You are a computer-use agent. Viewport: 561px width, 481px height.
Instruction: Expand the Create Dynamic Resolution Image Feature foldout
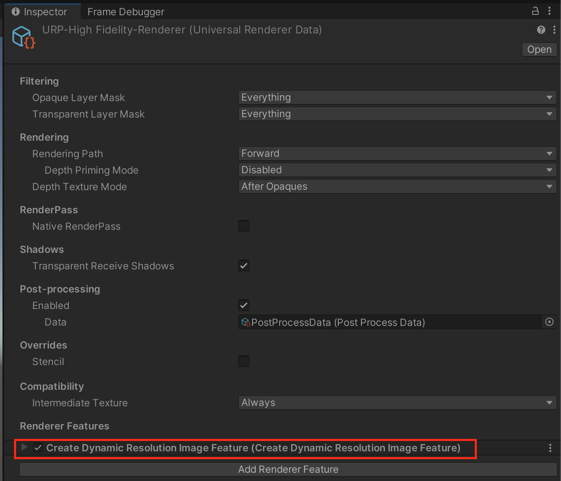[24, 448]
